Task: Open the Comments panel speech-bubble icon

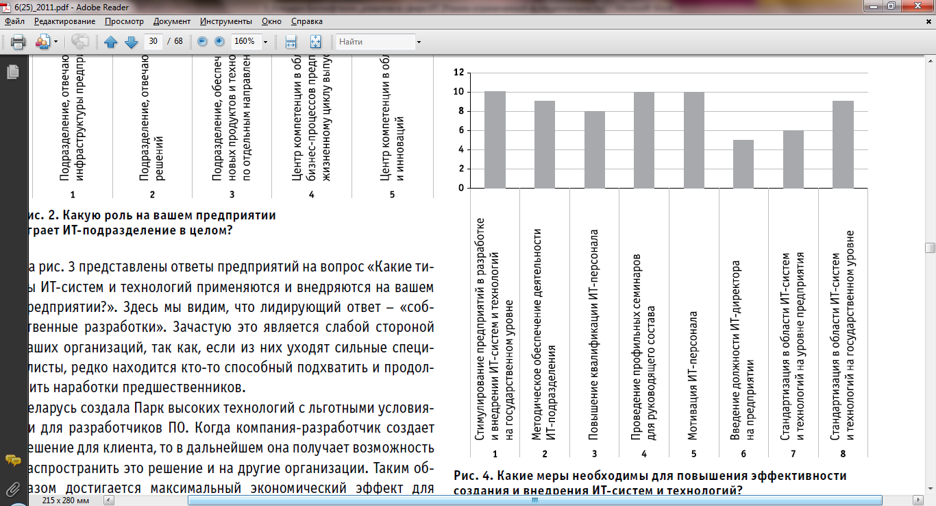Action: pos(12,461)
